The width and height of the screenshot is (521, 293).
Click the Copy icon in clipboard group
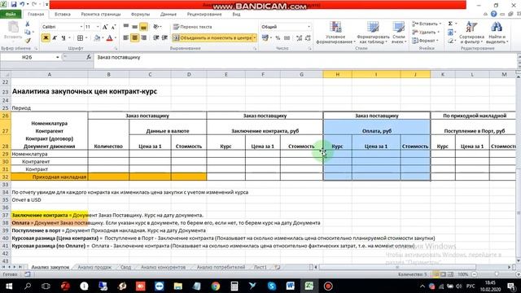[28, 33]
